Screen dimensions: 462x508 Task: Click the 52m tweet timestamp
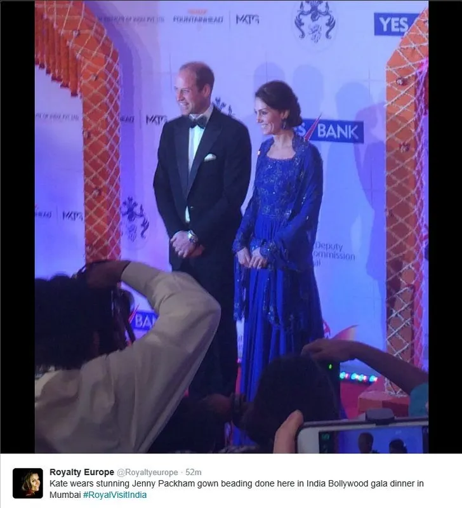click(194, 472)
